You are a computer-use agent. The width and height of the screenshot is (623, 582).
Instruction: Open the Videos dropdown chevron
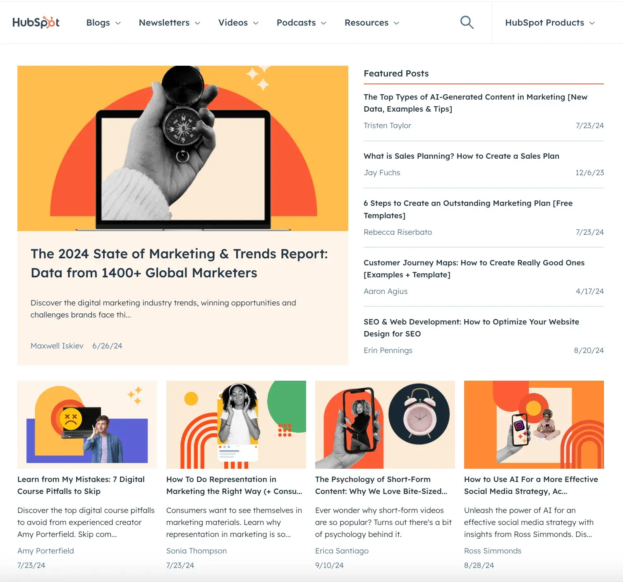tap(256, 23)
